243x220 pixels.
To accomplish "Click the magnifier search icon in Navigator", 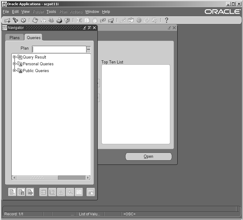I will (x=70, y=192).
